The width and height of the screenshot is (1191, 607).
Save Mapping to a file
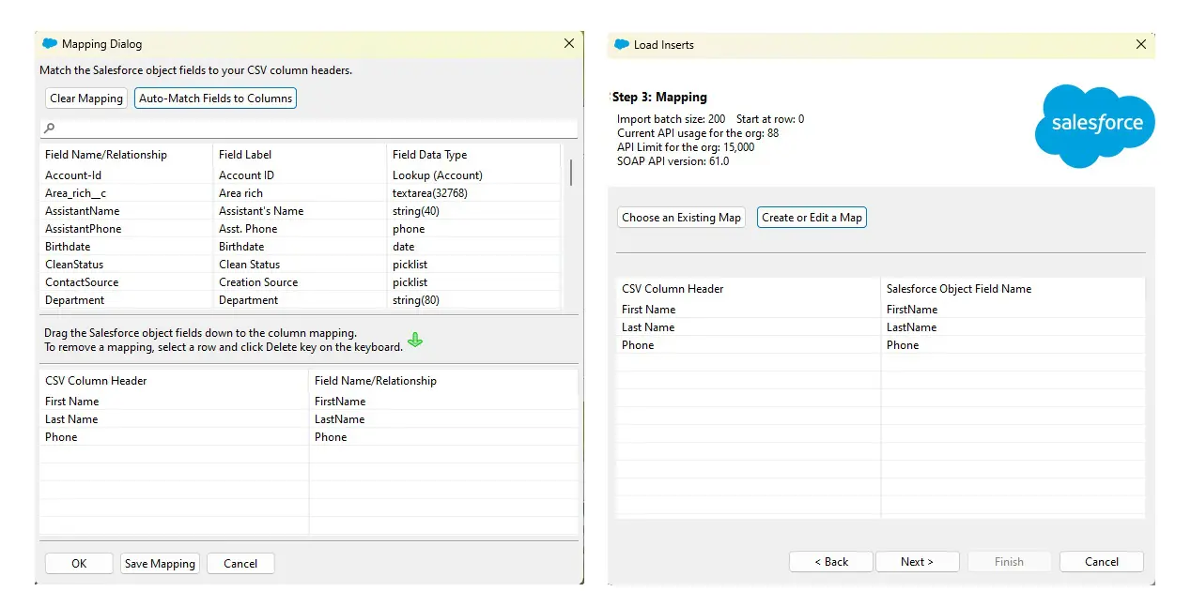pos(160,564)
